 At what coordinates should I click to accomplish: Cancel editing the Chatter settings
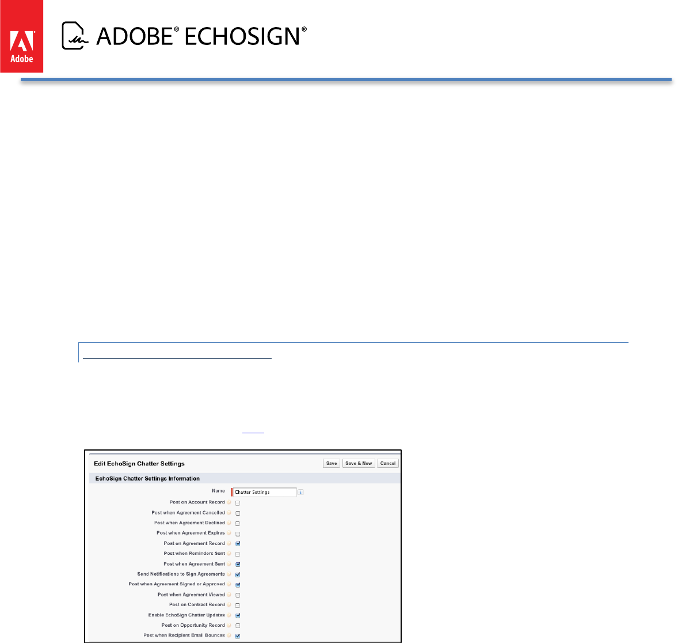388,463
